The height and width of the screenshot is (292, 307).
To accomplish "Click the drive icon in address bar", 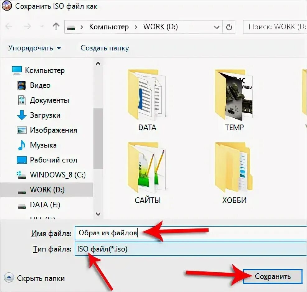I will click(x=71, y=28).
